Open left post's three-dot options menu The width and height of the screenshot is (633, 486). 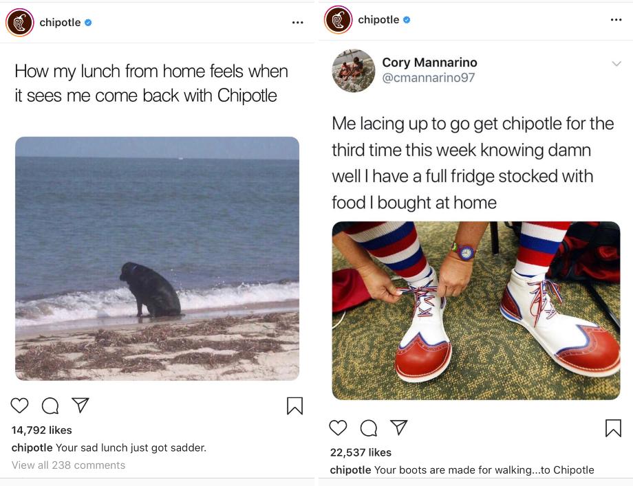297,23
